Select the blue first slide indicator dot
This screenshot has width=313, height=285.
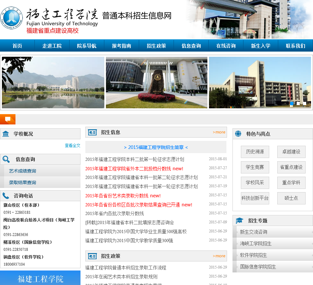pos(292,103)
